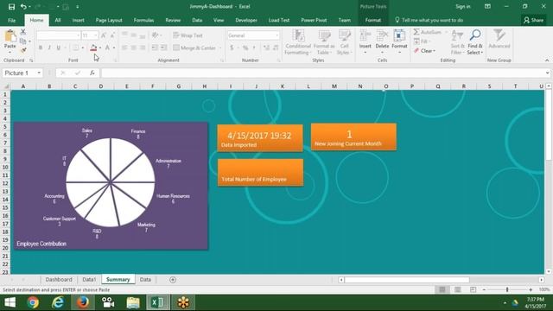Click the Insert Function fx icon
This screenshot has width=553, height=311.
click(x=92, y=73)
